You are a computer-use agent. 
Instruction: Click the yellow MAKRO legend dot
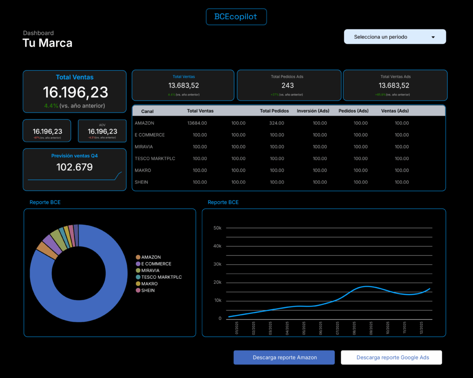click(x=138, y=284)
